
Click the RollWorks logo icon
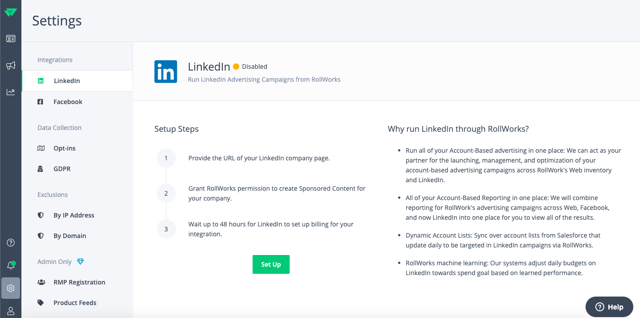[x=11, y=13]
